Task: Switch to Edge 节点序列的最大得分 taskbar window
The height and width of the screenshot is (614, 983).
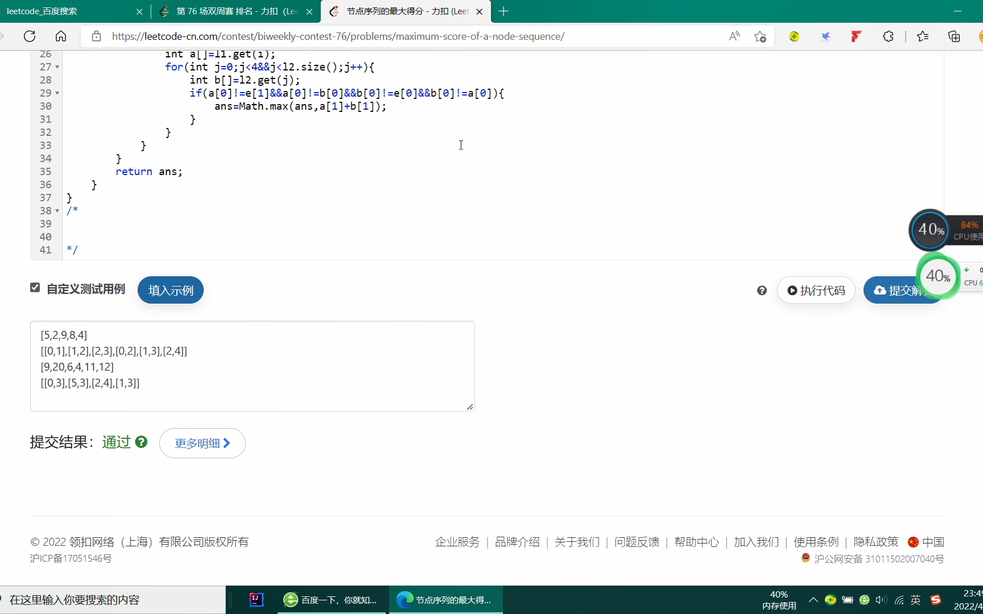Action: (x=446, y=600)
